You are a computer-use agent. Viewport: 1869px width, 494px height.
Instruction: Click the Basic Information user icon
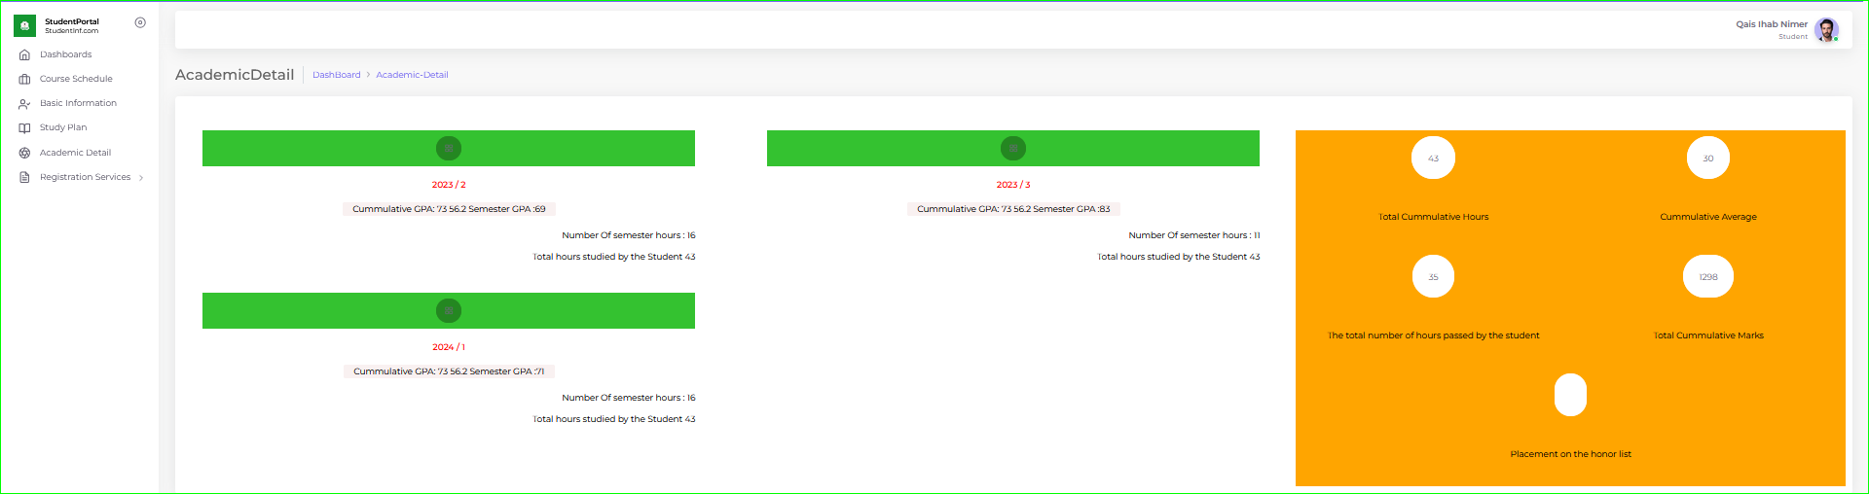point(24,104)
